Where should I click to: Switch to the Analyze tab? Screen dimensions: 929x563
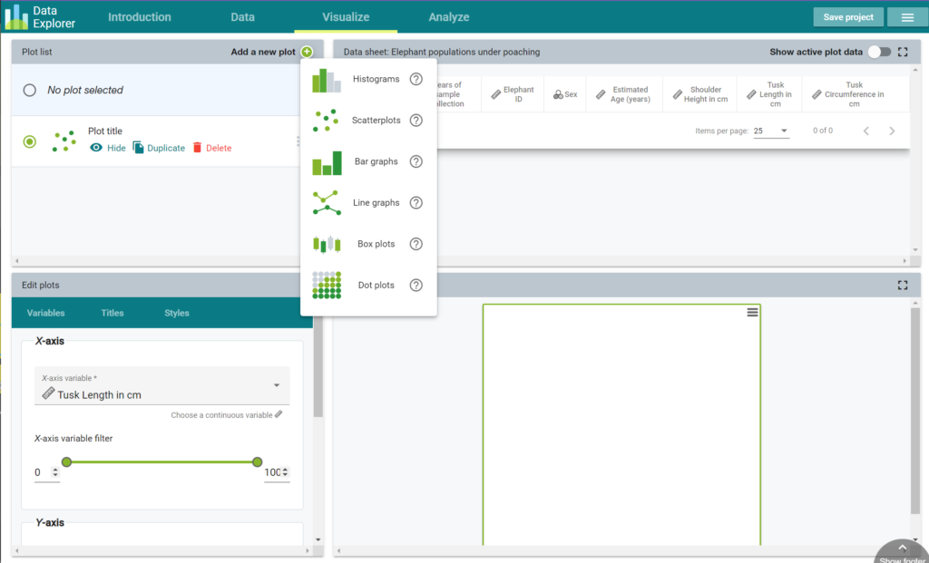(x=449, y=17)
